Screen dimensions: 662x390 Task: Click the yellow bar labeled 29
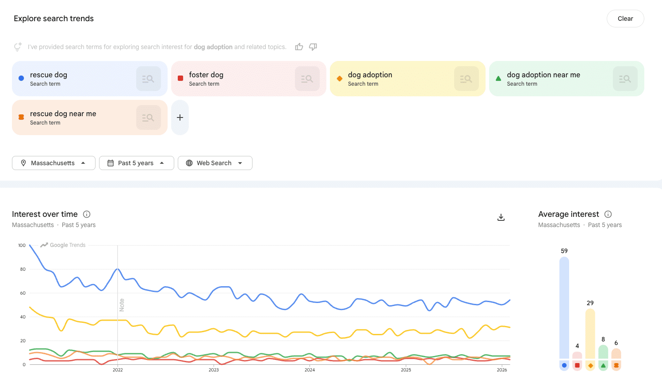(x=590, y=336)
